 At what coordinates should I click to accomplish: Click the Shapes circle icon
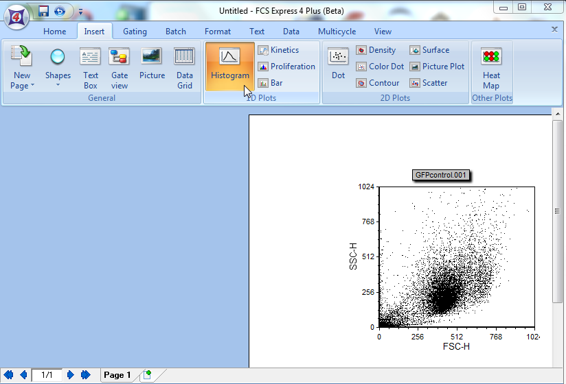pos(58,56)
